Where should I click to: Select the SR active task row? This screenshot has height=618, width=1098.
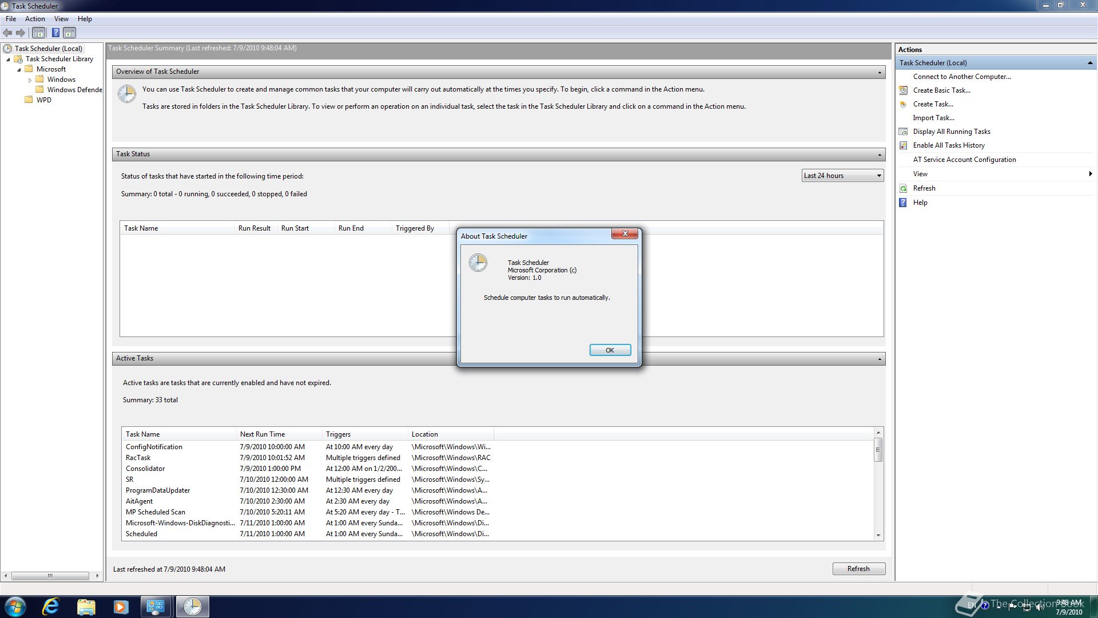coord(308,480)
